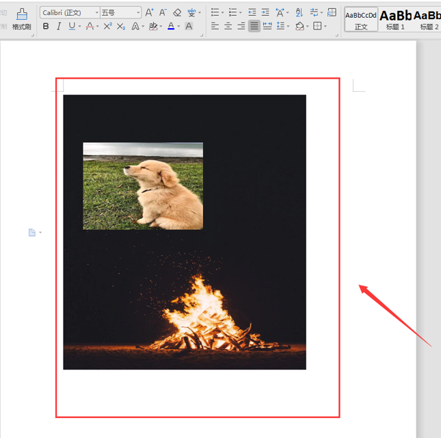Click the borders grid icon
The width and height of the screenshot is (441, 438).
(317, 26)
